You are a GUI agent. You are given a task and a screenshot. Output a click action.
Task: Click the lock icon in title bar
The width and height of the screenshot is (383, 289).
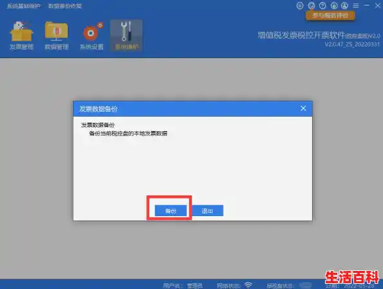(x=334, y=6)
